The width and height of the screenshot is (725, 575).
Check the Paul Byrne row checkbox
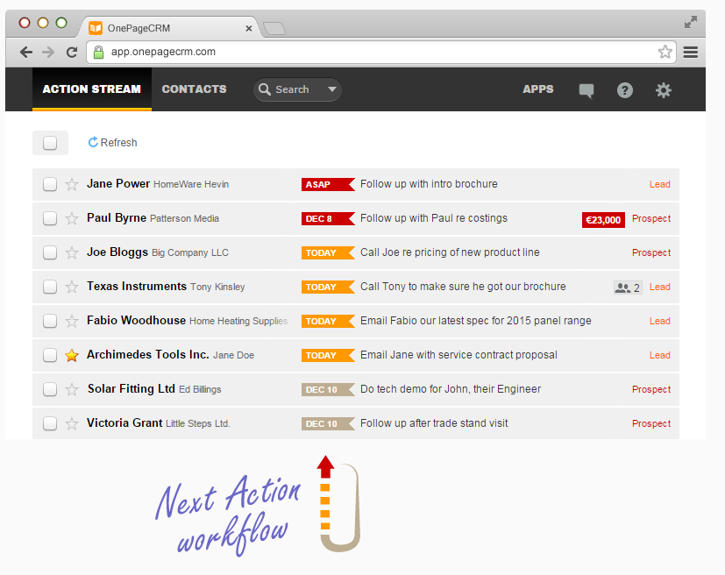tap(50, 218)
